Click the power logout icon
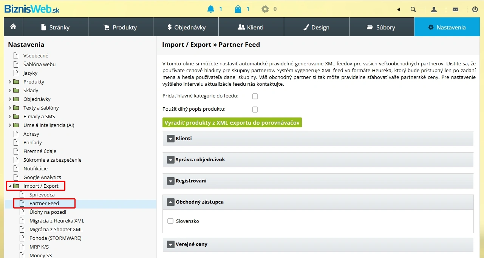This screenshot has height=258, width=484. (x=475, y=9)
